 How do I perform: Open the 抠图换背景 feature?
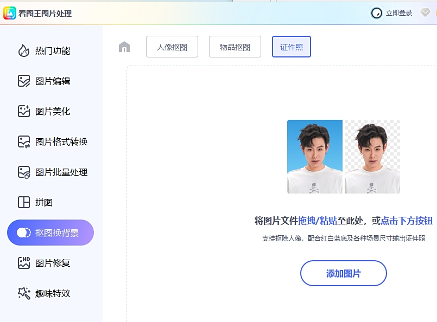click(50, 232)
